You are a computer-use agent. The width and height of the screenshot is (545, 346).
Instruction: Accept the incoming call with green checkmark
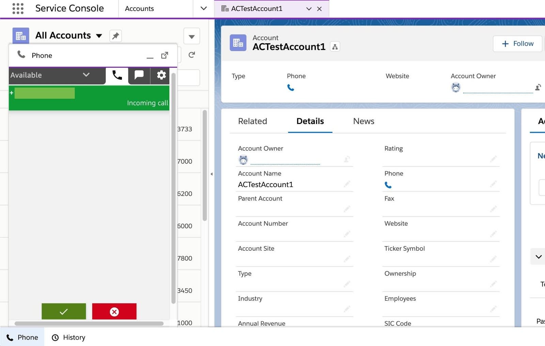click(x=64, y=311)
